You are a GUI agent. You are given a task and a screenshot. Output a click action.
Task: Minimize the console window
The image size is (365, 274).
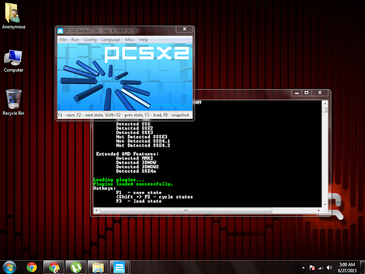pos(297,92)
